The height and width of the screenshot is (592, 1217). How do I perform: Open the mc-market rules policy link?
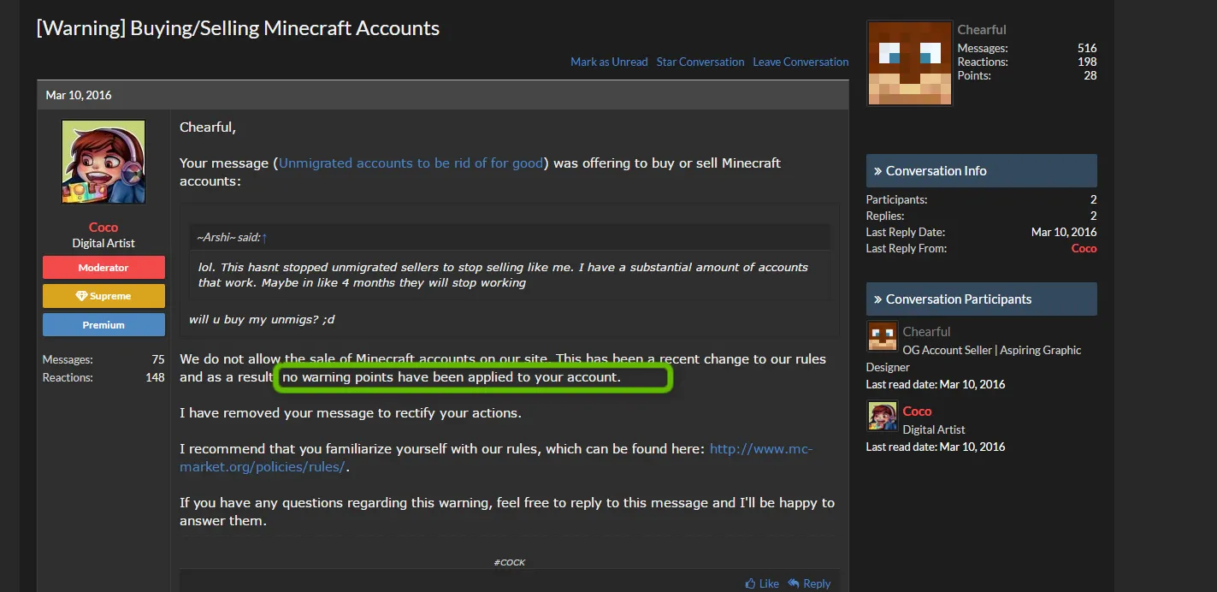coord(496,458)
